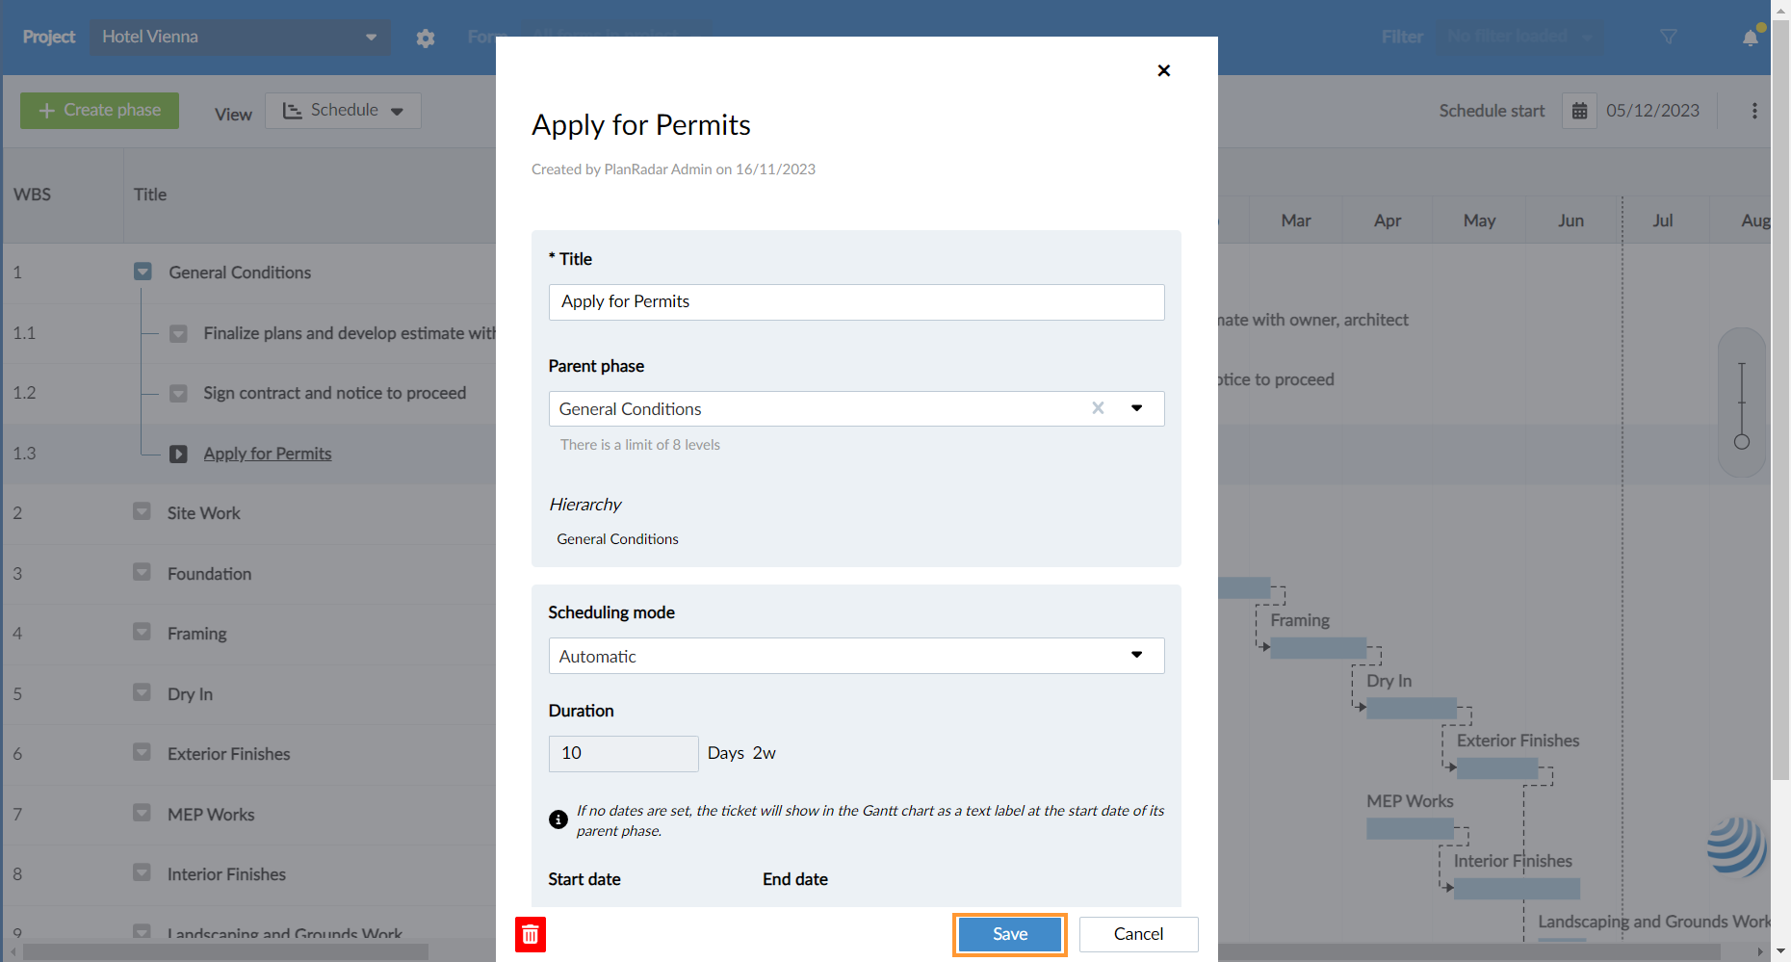Click the info icon beside dates note
The height and width of the screenshot is (962, 1791).
coord(558,819)
